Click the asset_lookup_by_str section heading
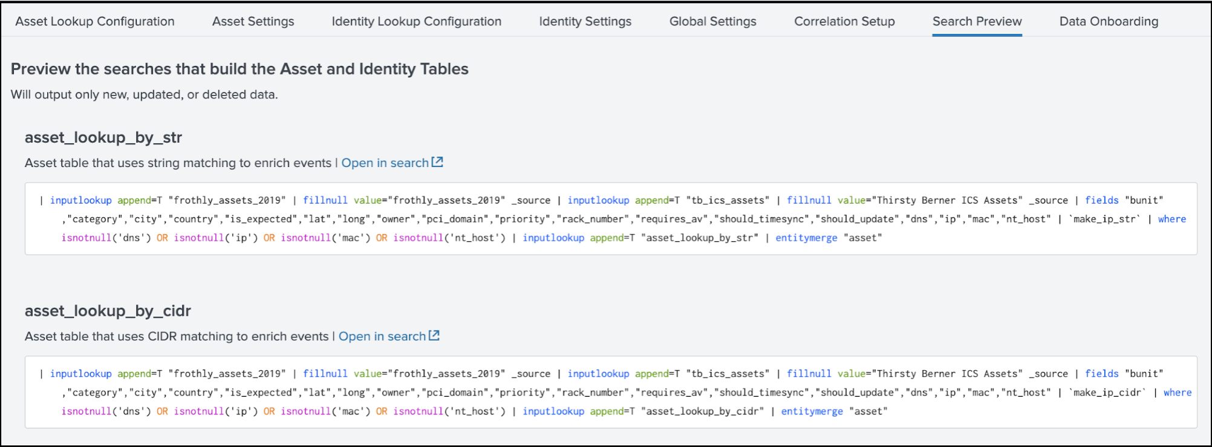This screenshot has height=447, width=1212. click(x=103, y=137)
